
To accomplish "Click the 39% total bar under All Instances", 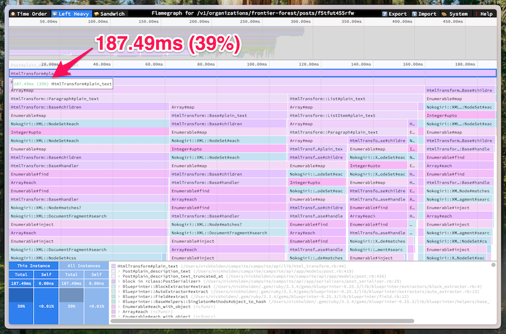I will pyautogui.click(x=71, y=306).
